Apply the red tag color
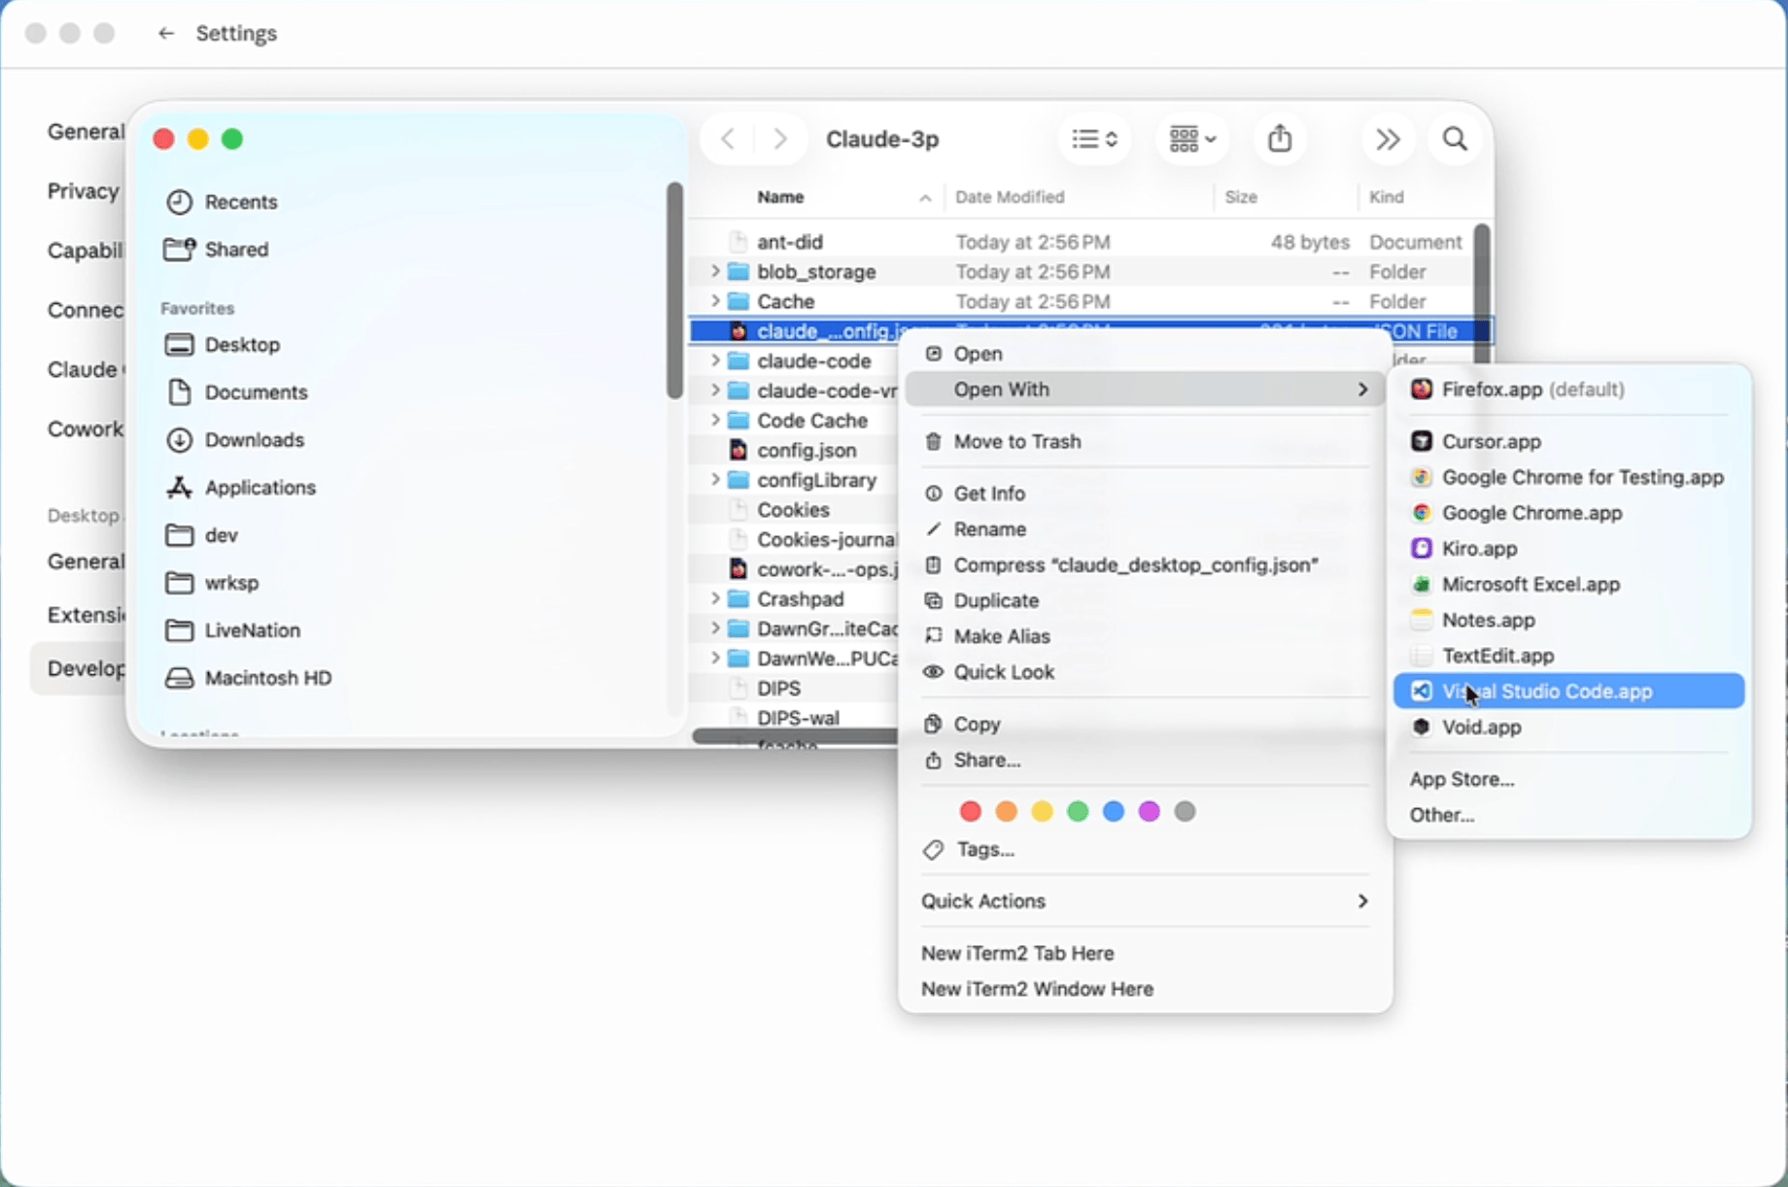1788x1187 pixels. pos(970,811)
